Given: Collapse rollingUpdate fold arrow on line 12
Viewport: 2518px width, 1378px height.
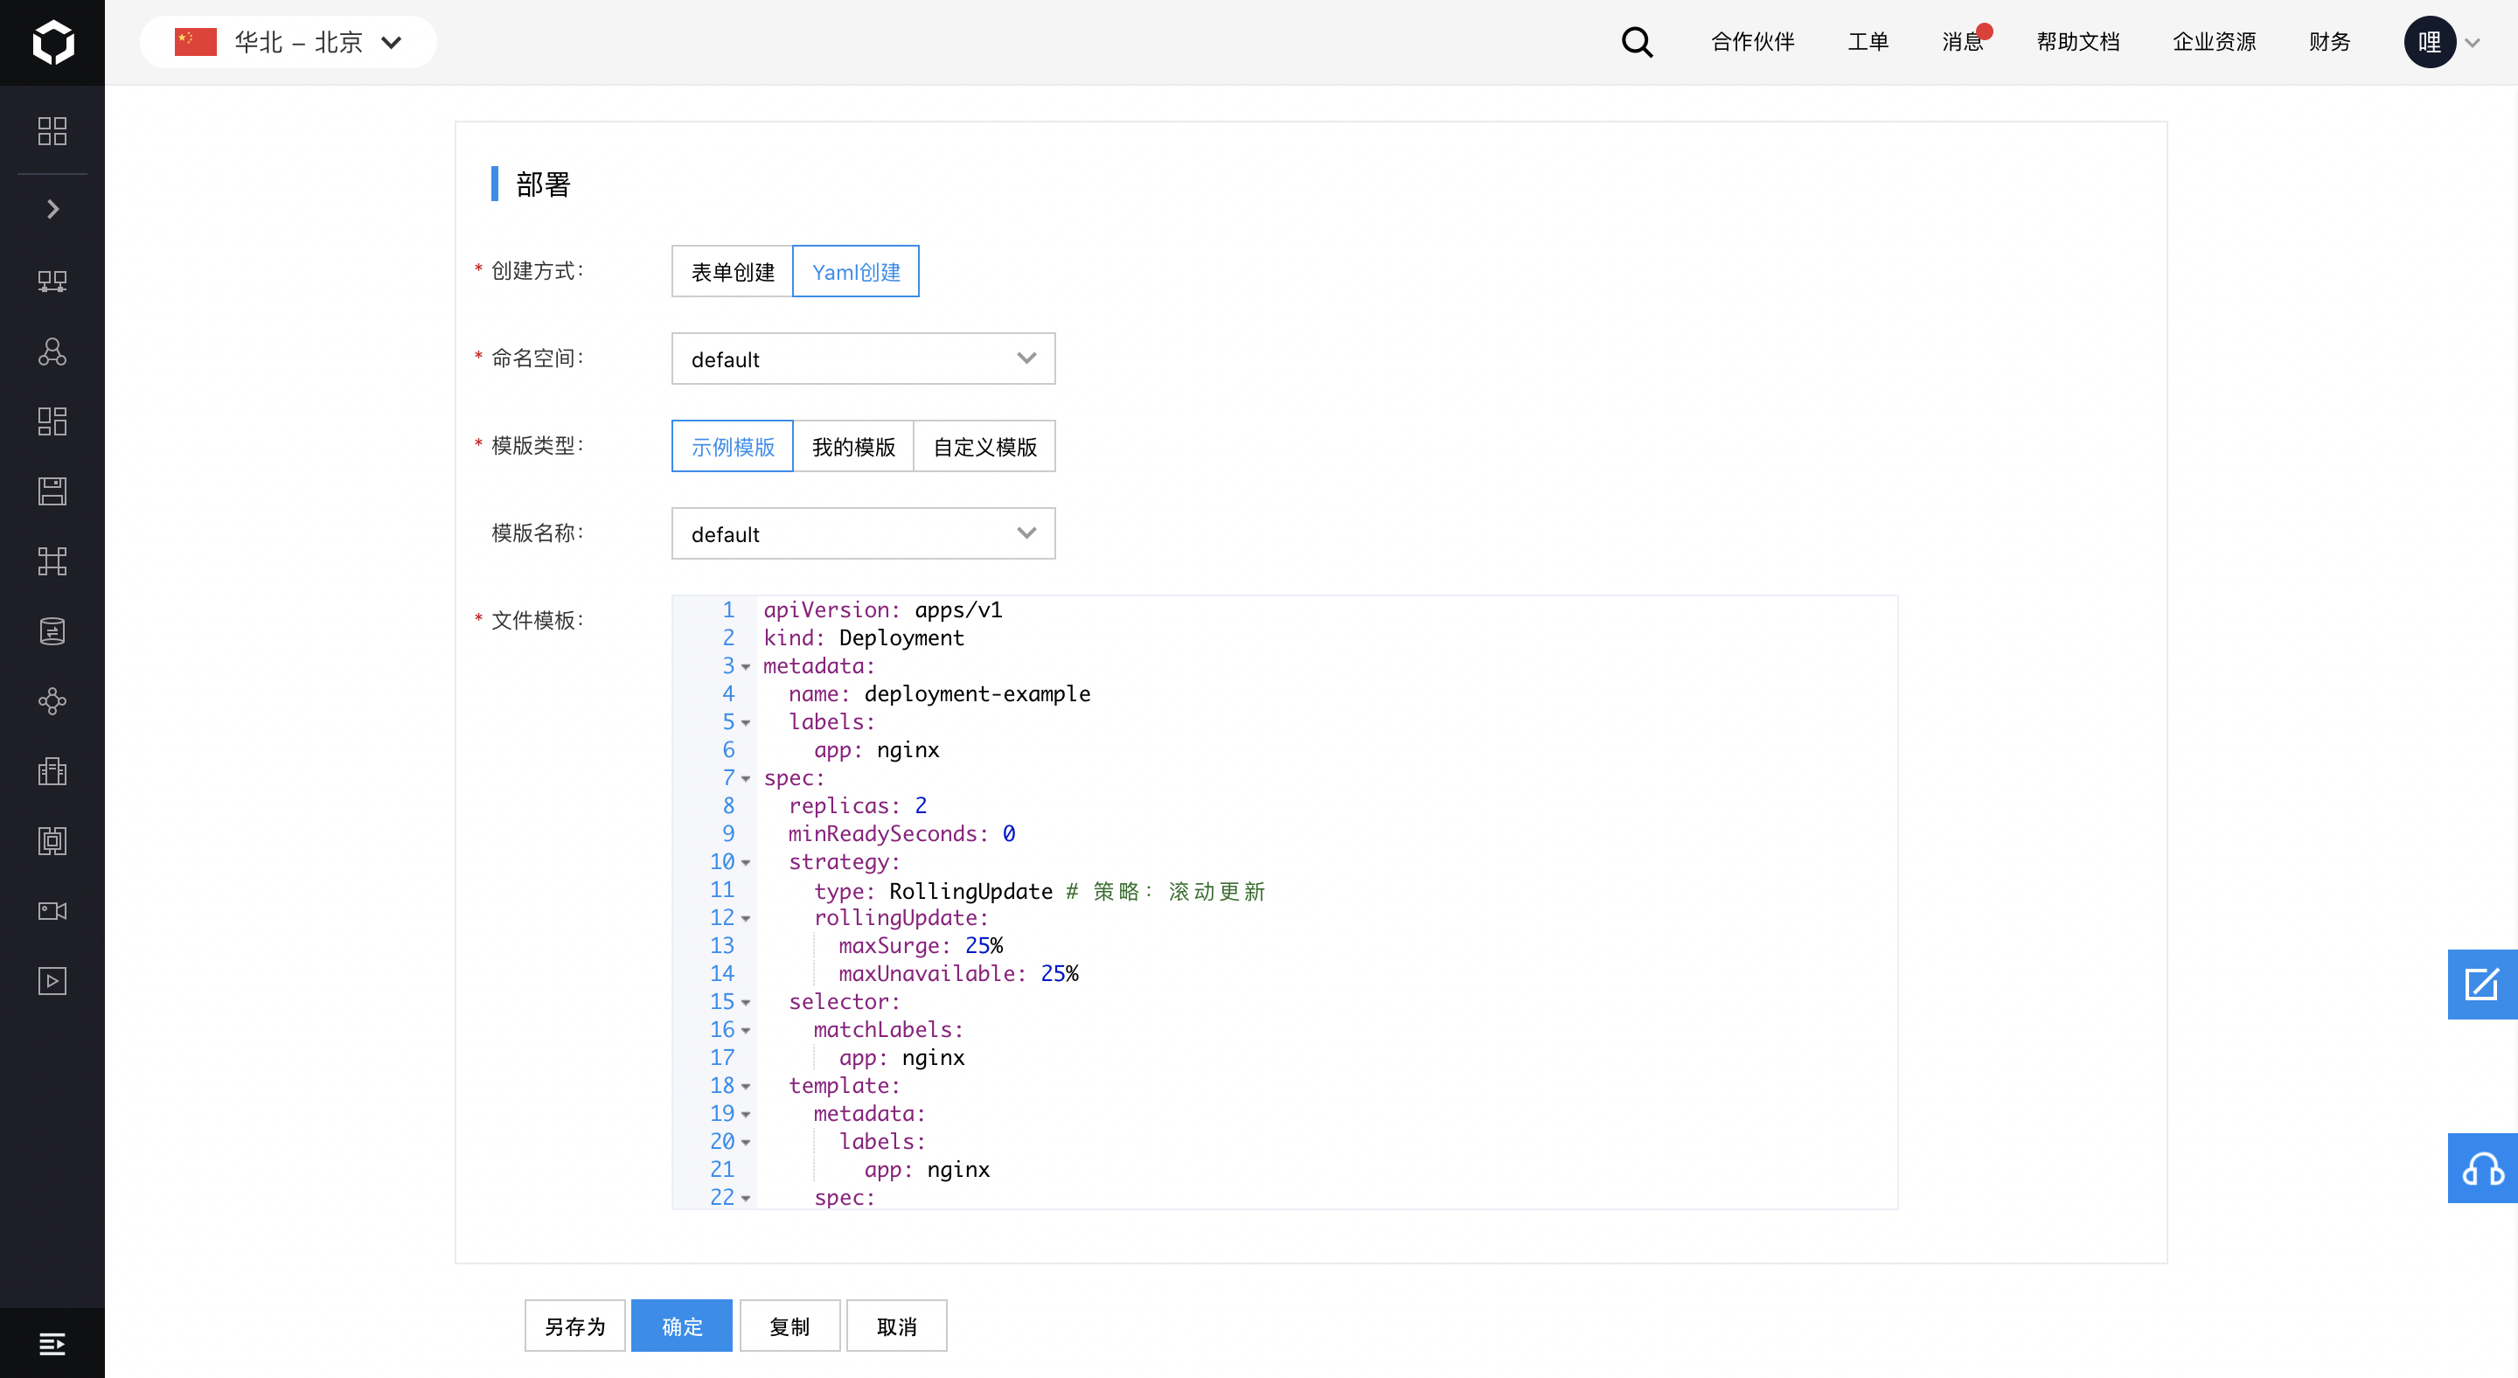Looking at the screenshot, I should tap(746, 919).
